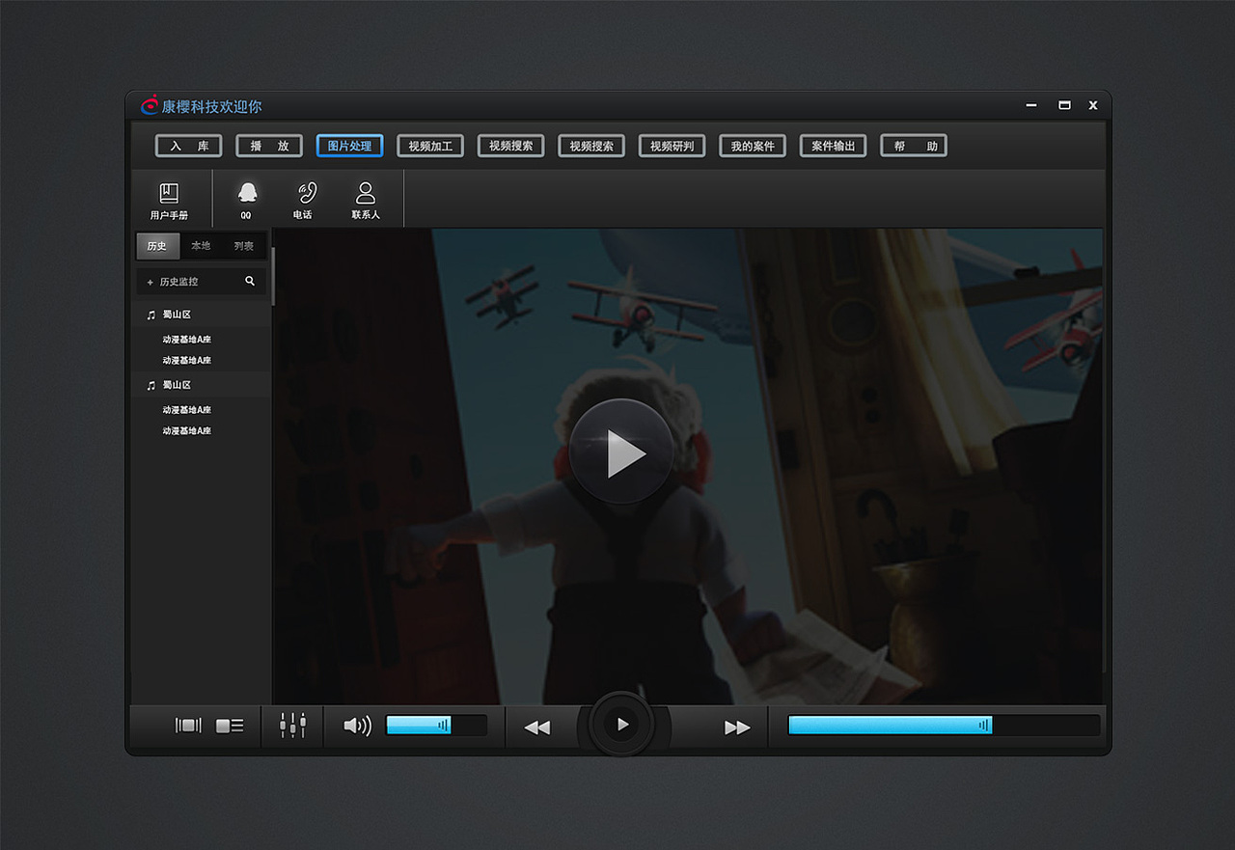1235x850 pixels.
Task: Click the sidebar list vertical scrollbar
Action: pyautogui.click(x=273, y=277)
